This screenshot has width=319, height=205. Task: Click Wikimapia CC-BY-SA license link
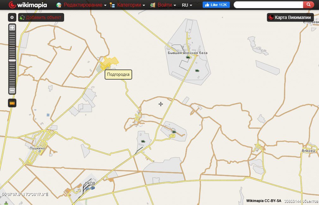point(264,201)
